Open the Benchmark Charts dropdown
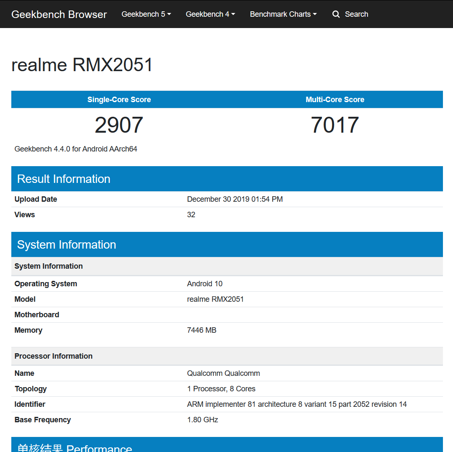 point(283,14)
